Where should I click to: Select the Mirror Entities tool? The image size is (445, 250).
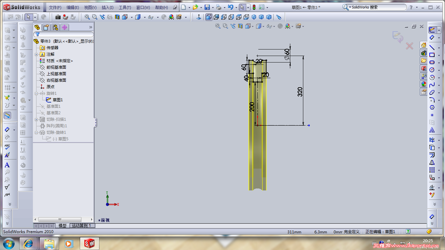(x=432, y=162)
